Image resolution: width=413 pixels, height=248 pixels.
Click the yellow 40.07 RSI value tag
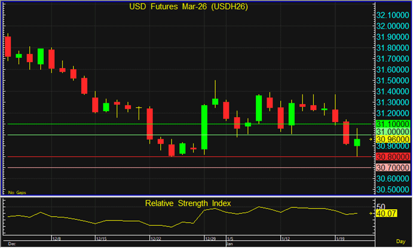coord(386,212)
